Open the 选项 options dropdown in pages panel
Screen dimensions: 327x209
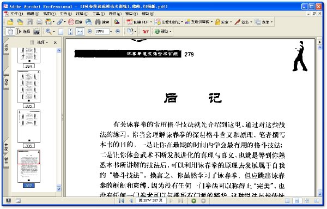(43, 43)
